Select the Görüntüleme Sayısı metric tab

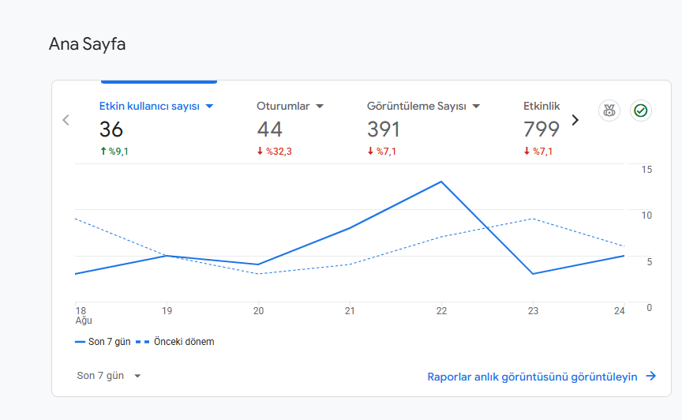424,129
